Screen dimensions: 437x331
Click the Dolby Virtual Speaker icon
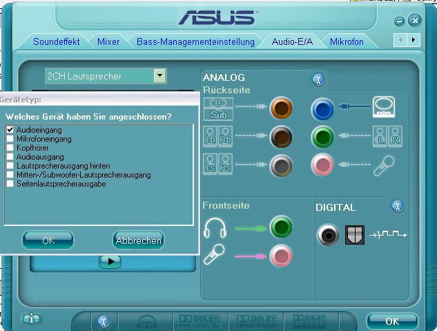tap(256, 321)
